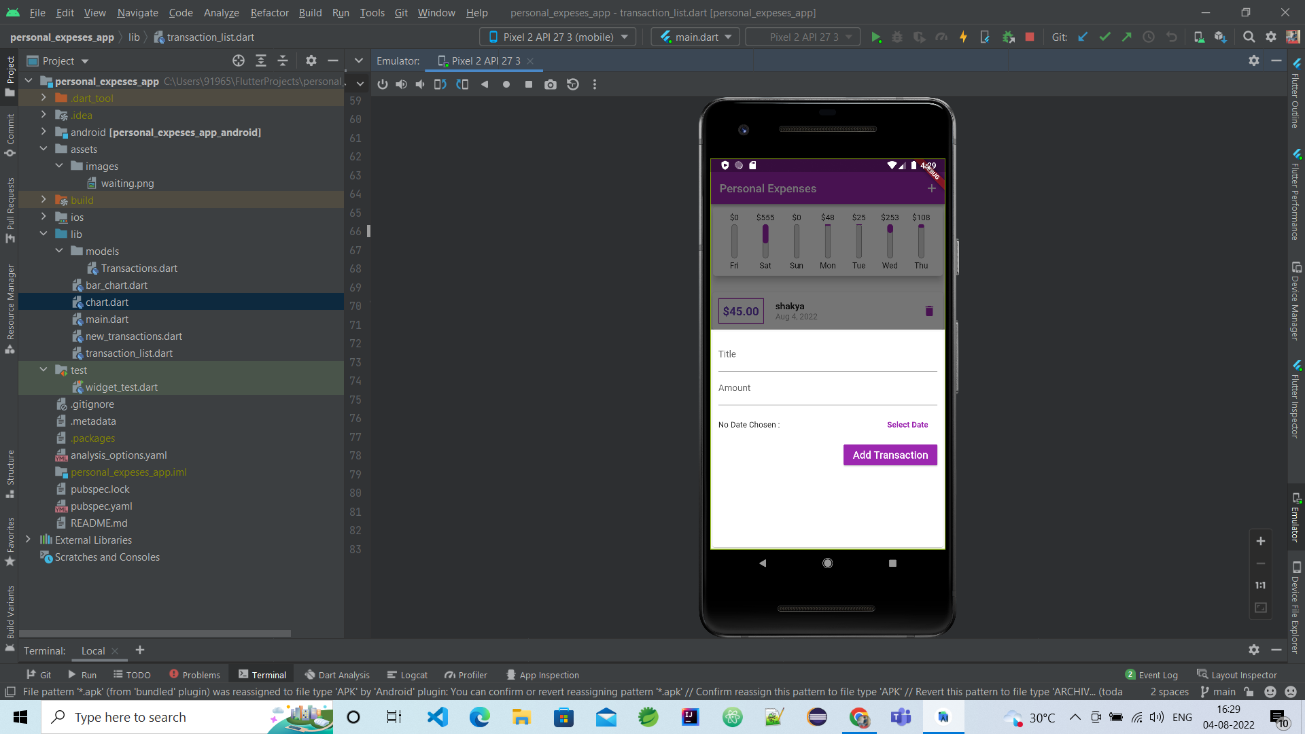1305x734 pixels.
Task: Open the Layout Inspector button
Action: [x=1237, y=675]
